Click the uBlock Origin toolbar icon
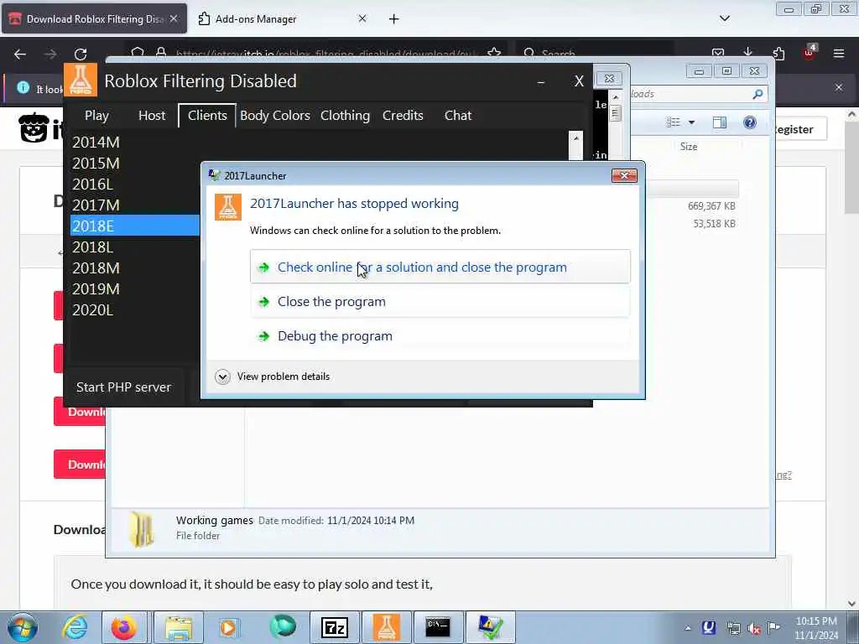 coord(810,53)
